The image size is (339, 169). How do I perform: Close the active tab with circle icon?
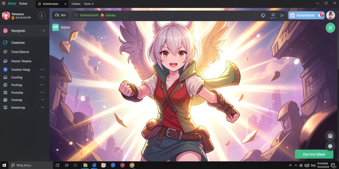tap(66, 4)
